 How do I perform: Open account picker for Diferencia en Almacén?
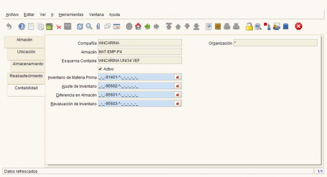click(x=178, y=95)
